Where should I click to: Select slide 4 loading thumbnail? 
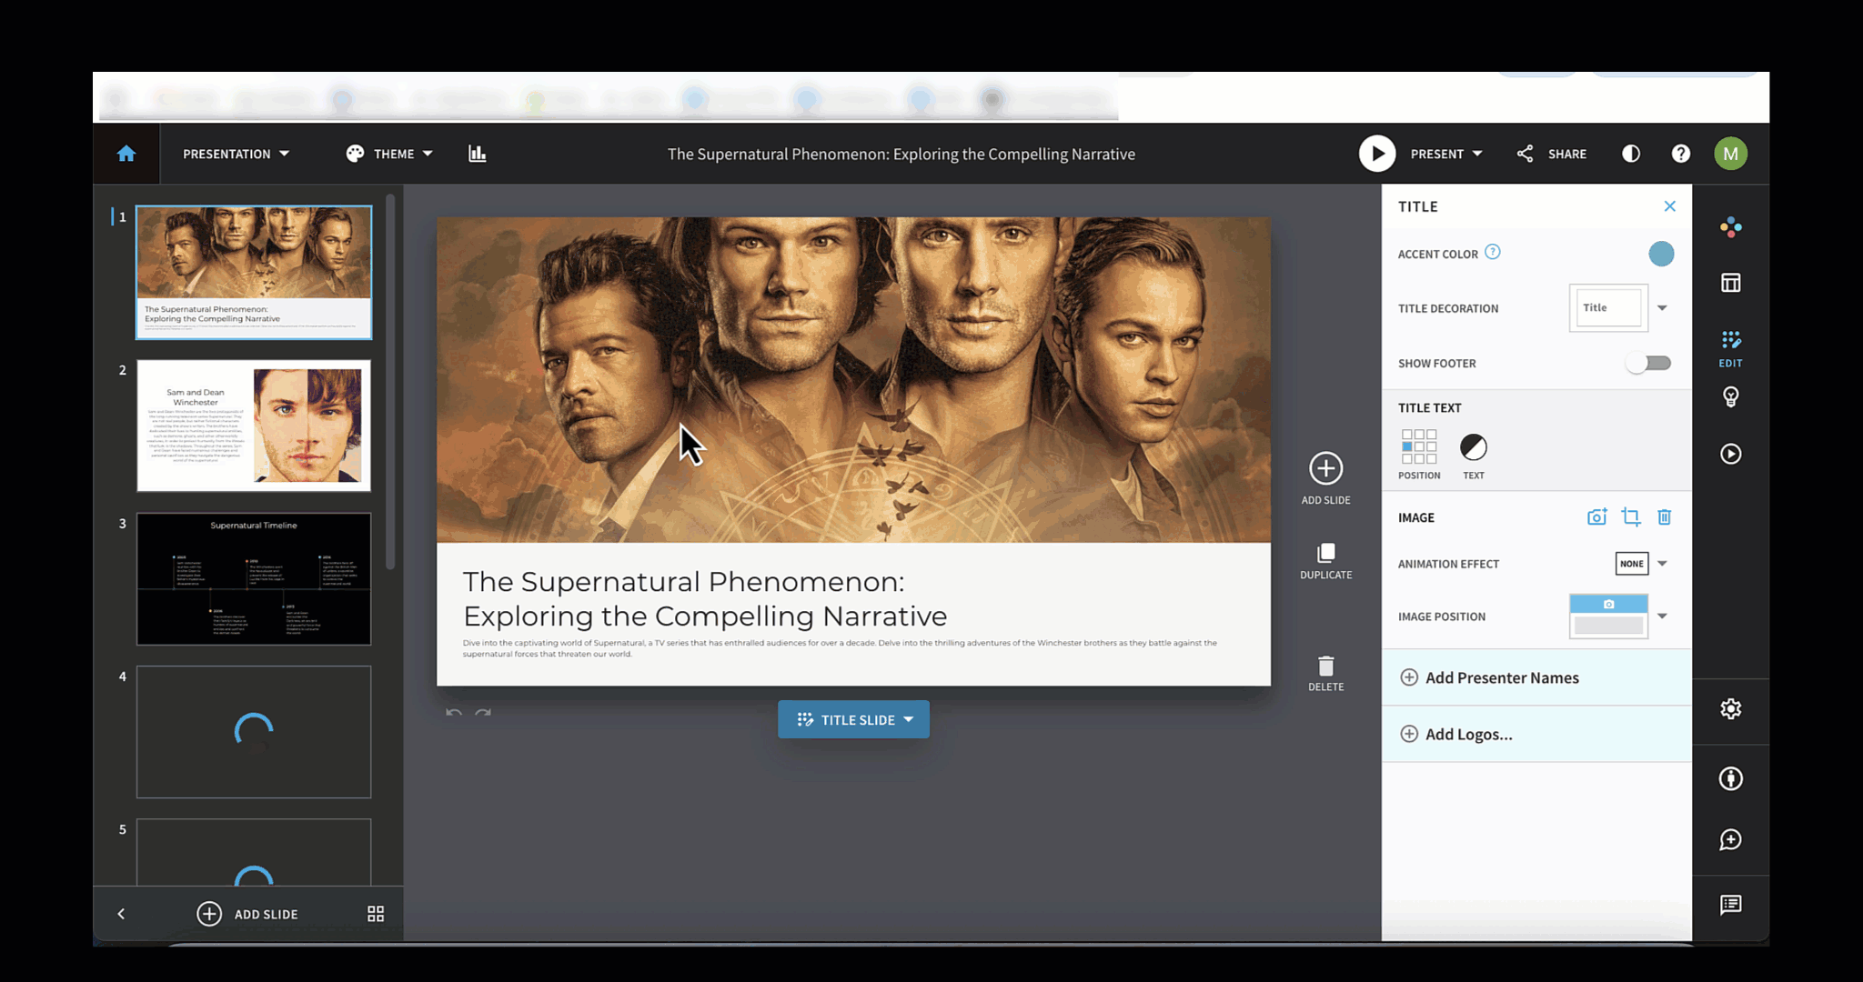(x=254, y=732)
